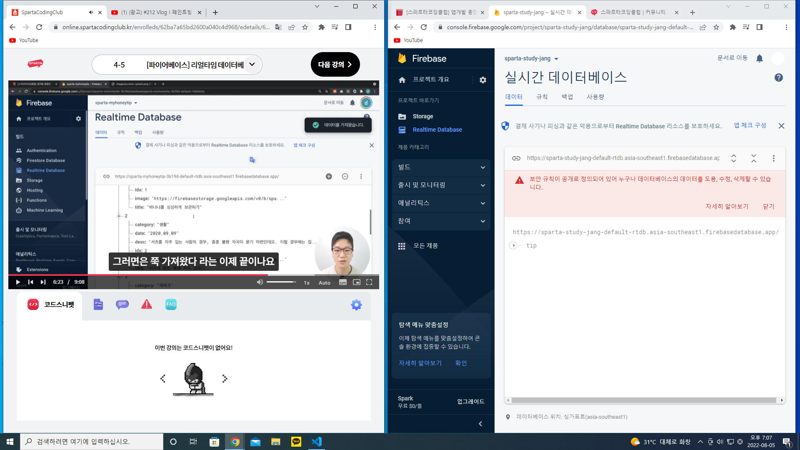This screenshot has height=450, width=800.
Task: Switch to the 백업 tab
Action: point(567,97)
